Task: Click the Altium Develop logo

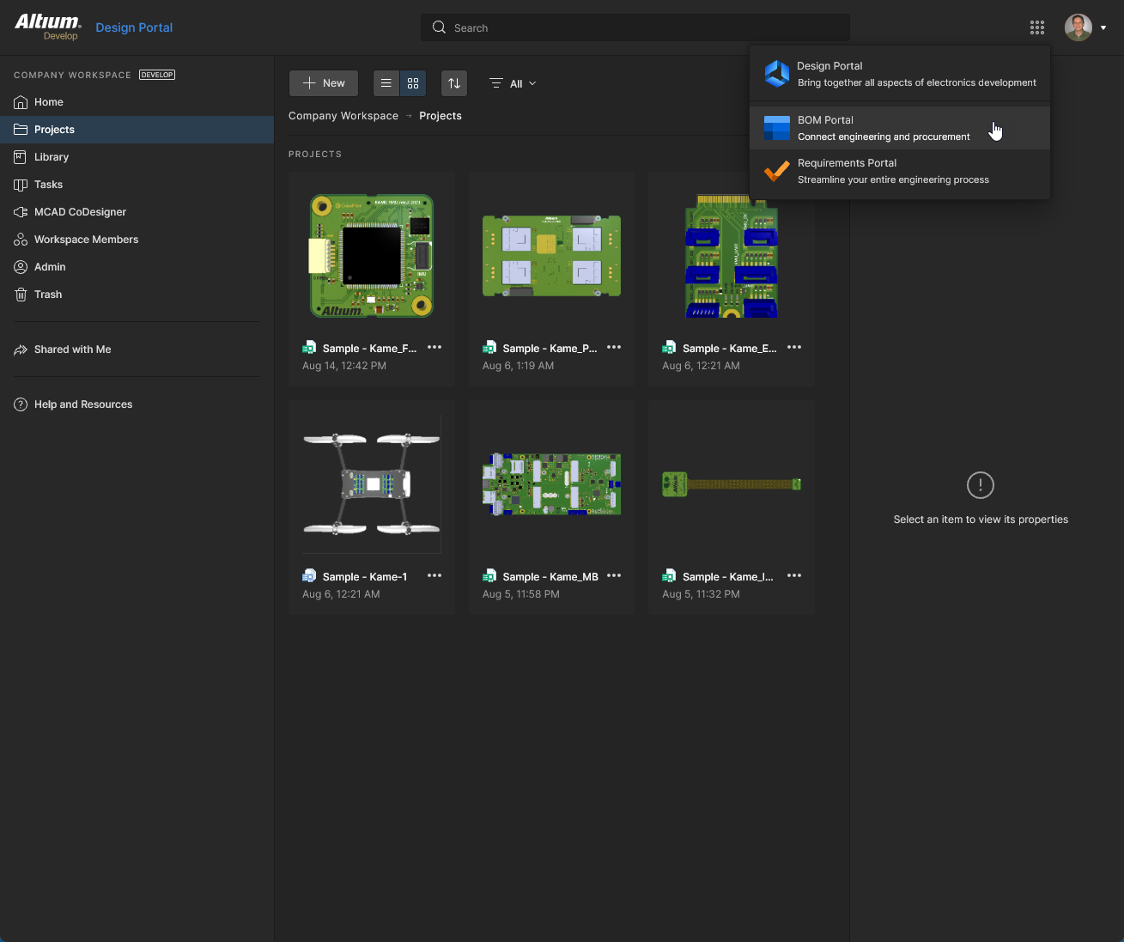Action: [48, 27]
